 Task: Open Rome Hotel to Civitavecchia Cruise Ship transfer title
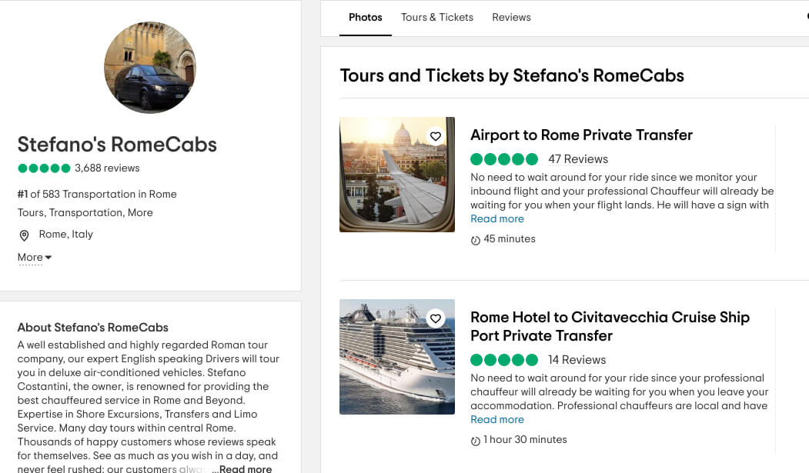click(x=610, y=326)
